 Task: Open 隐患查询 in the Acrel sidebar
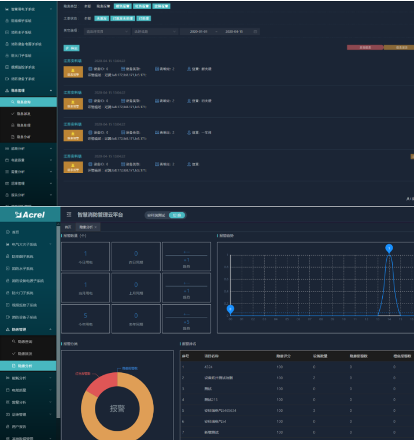(28, 342)
